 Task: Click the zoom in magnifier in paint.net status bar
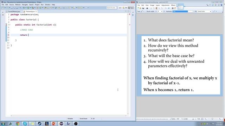tap(220, 119)
